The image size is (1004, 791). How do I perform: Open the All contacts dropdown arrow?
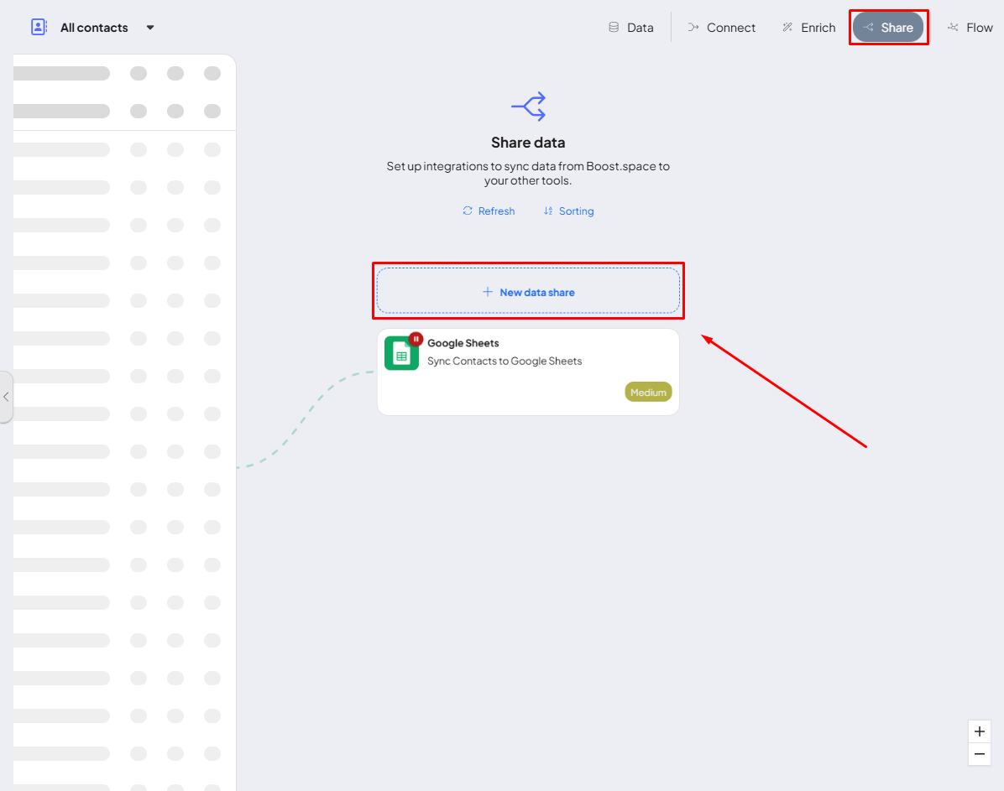150,28
